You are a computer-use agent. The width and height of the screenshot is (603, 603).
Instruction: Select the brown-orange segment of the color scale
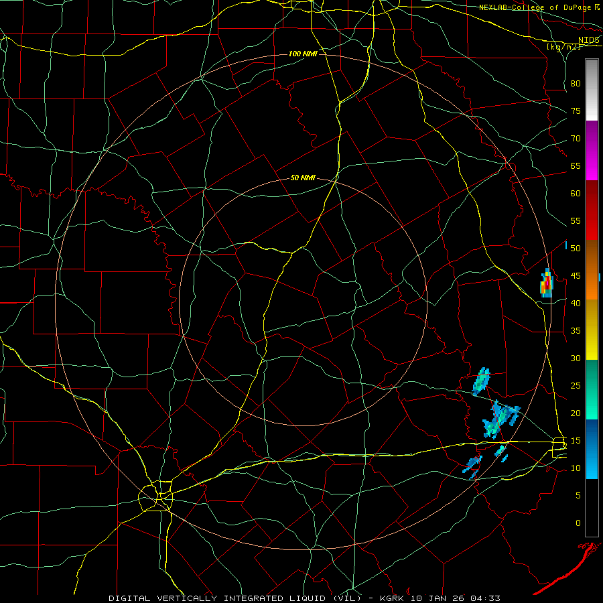592,270
